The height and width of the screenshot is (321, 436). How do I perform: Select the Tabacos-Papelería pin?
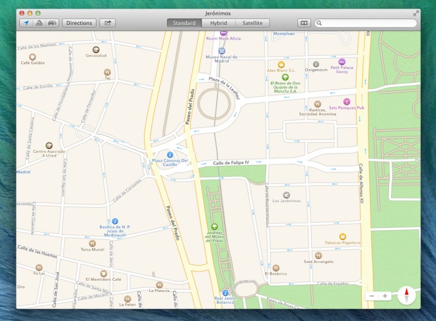(343, 237)
